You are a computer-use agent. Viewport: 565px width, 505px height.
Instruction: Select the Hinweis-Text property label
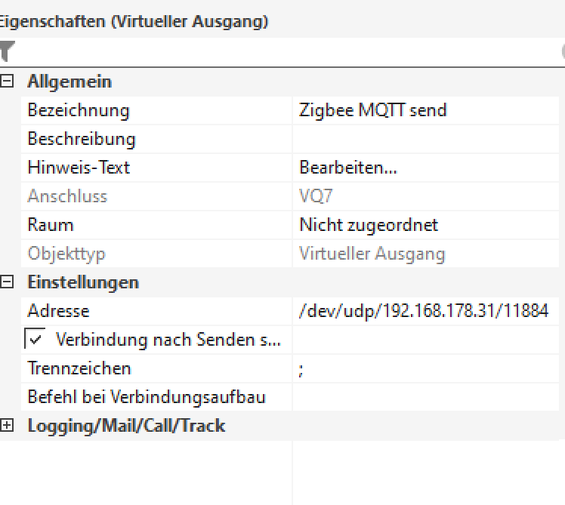pos(79,168)
